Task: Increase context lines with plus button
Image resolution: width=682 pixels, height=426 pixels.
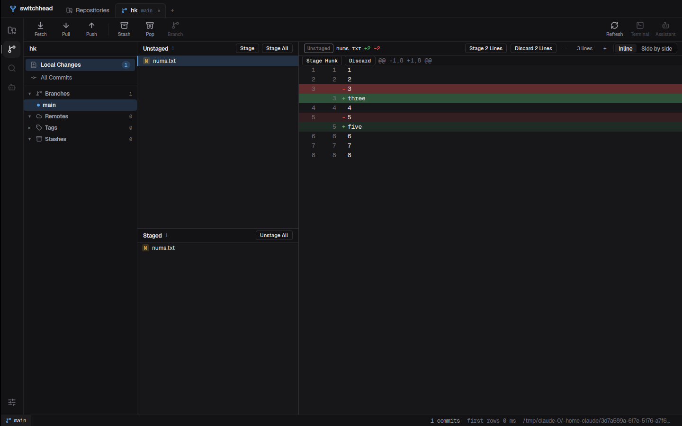Action: [x=605, y=49]
